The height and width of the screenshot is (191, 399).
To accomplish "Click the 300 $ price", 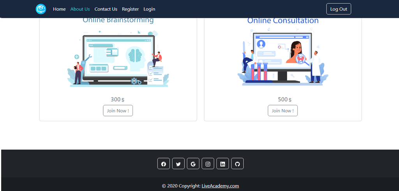I will (118, 99).
